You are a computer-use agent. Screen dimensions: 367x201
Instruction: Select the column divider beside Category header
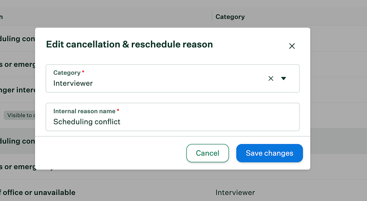coord(212,16)
